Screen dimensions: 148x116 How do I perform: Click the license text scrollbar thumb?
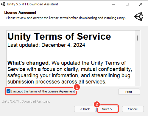pos(138,38)
